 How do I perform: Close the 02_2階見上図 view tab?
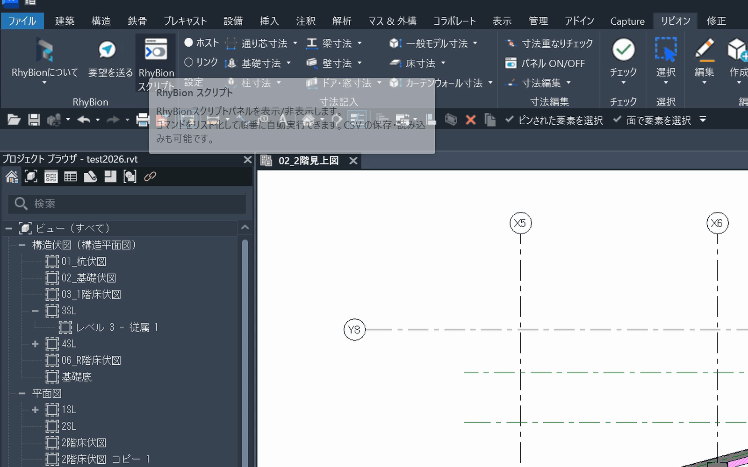353,161
